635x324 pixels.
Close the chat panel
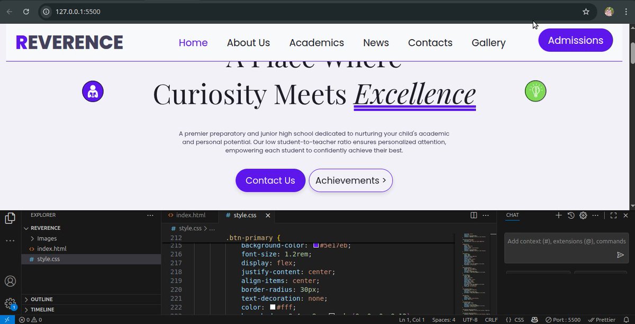coord(625,215)
